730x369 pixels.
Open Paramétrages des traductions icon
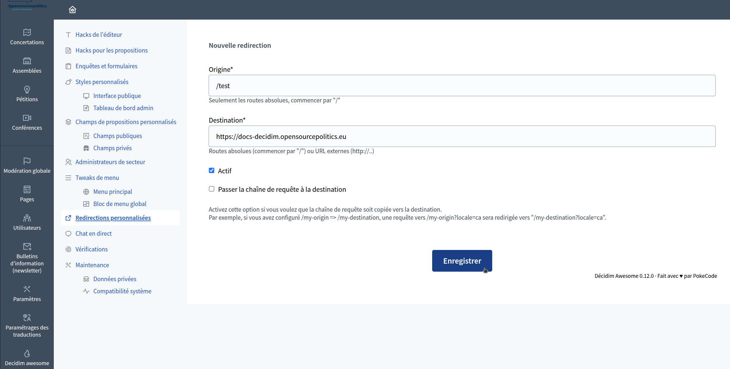point(27,318)
